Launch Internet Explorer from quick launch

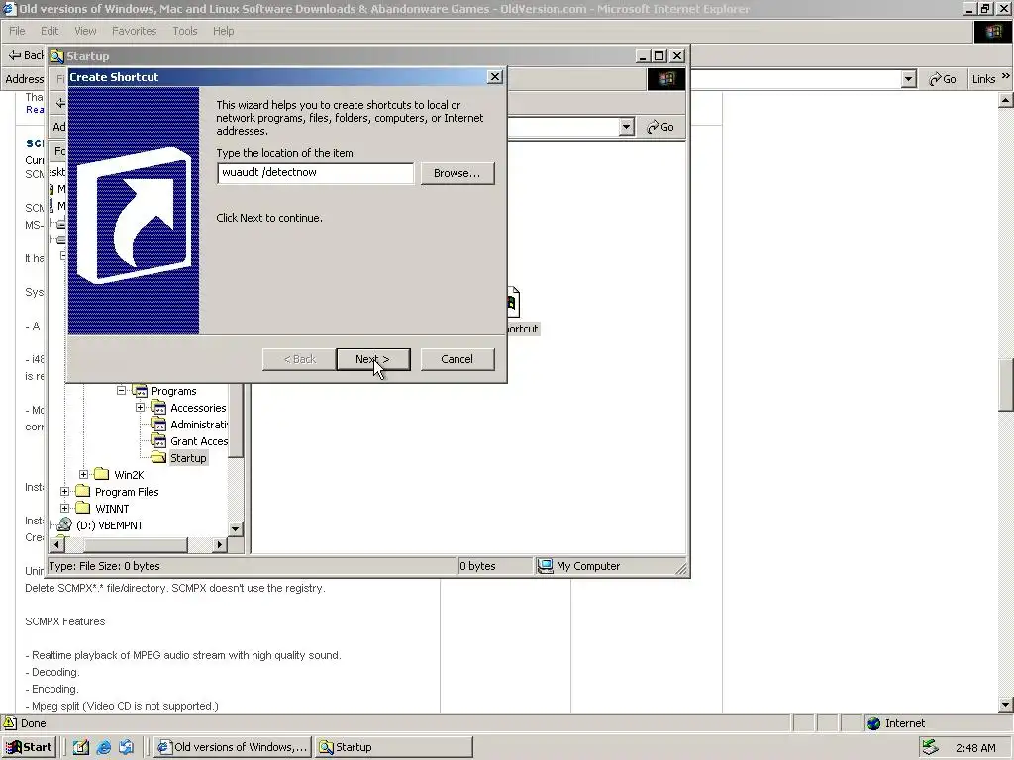click(103, 747)
